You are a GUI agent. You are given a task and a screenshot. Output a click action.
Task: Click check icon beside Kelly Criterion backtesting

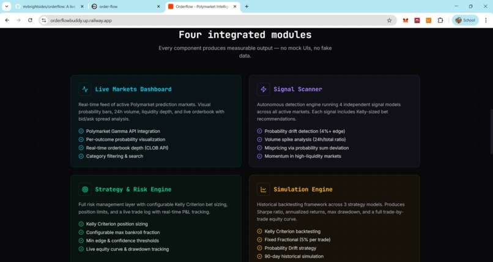click(x=259, y=231)
